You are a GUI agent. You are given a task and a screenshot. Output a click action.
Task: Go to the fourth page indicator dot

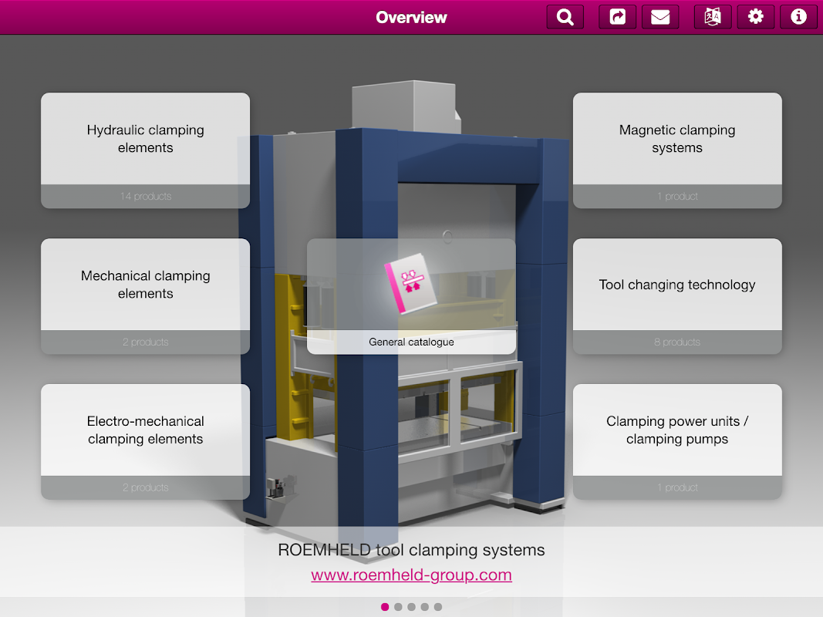[425, 607]
